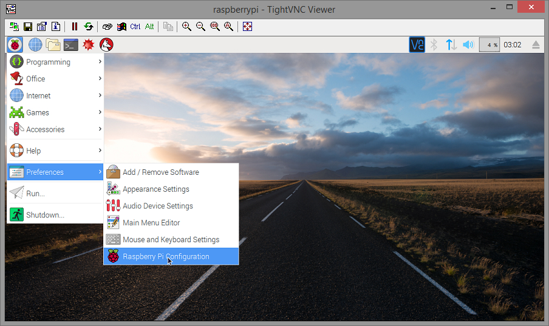Switch to full screen toolbar icon
The image size is (549, 326).
[247, 27]
